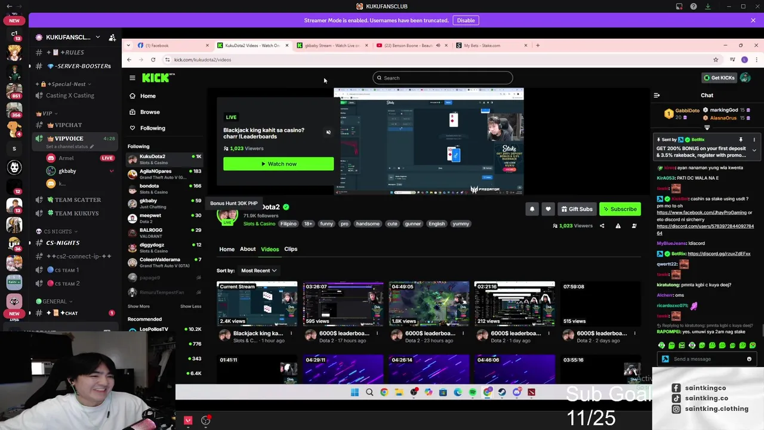Click the green Subscribe button

[620, 209]
